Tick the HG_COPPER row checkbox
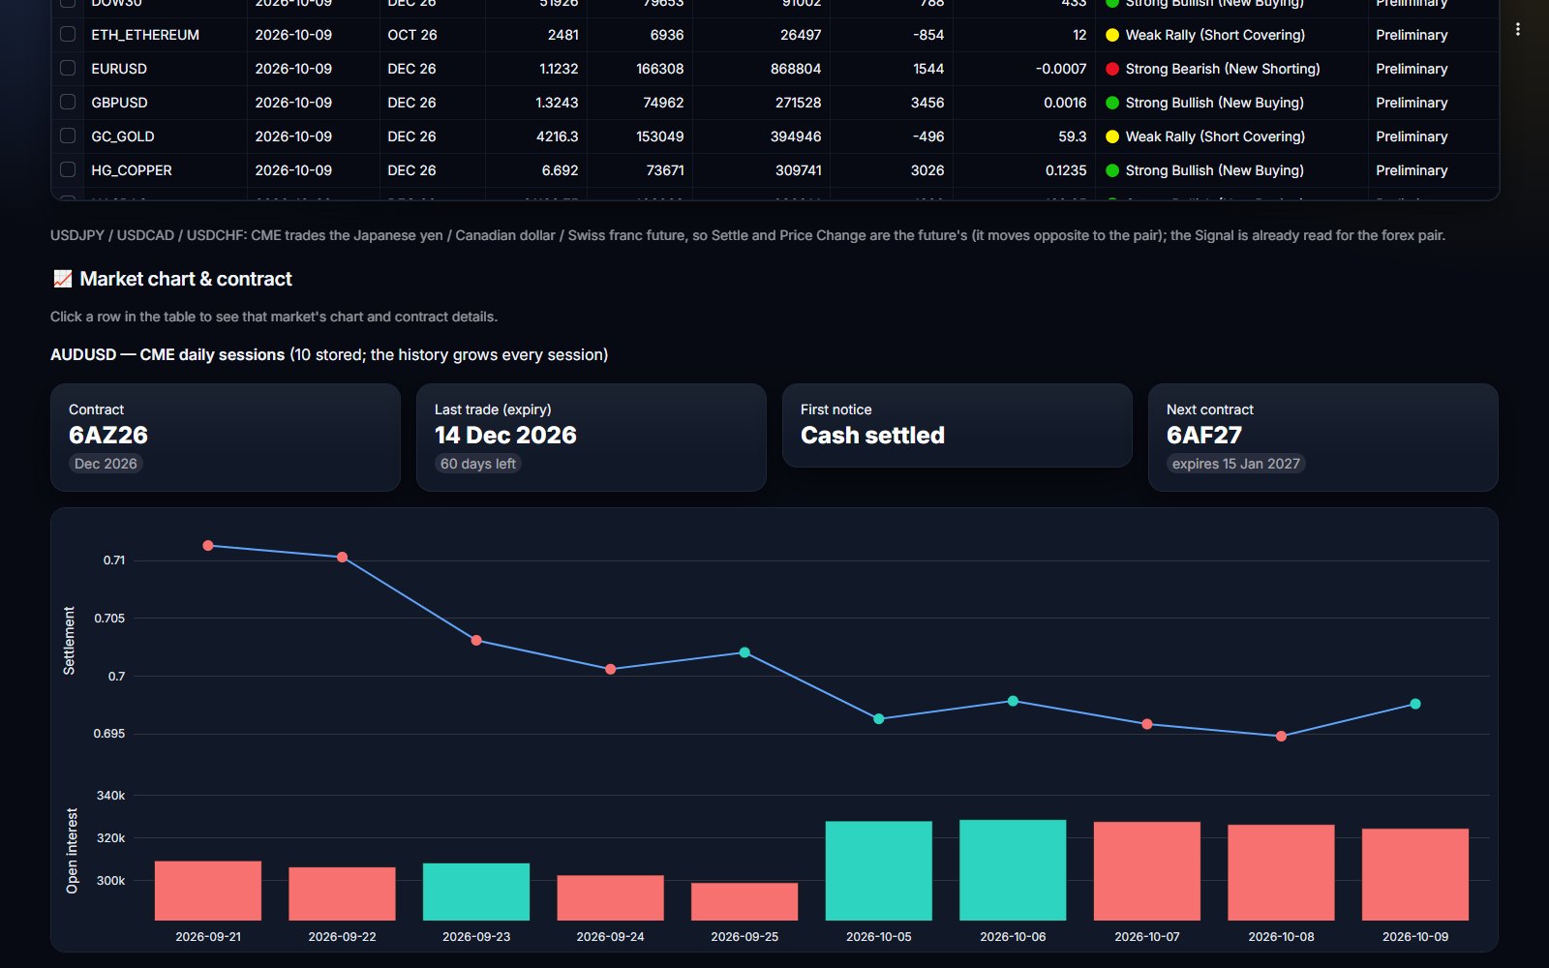Viewport: 1549px width, 968px height. point(68,169)
